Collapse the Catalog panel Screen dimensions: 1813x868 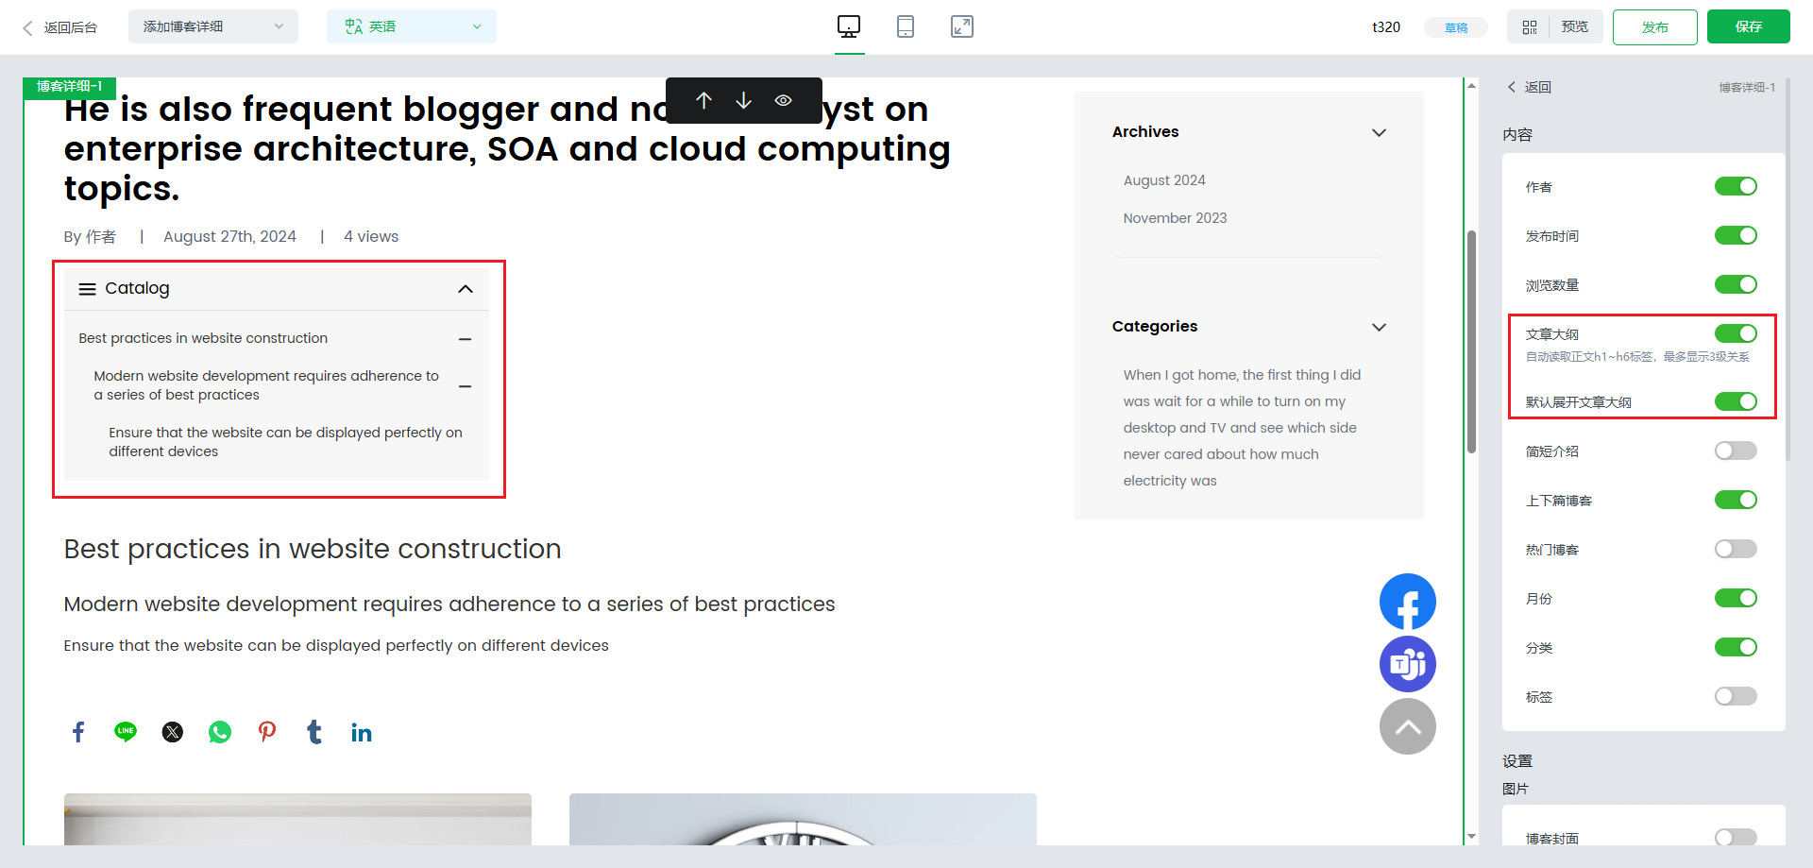[465, 289]
